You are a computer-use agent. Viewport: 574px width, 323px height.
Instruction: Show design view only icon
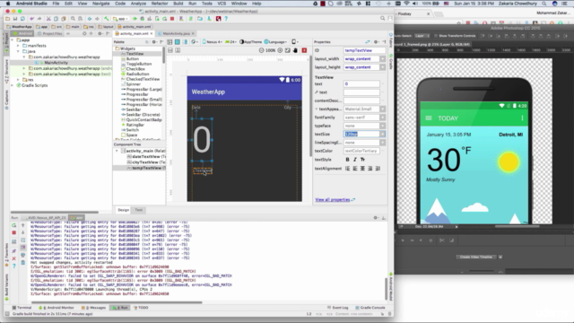(170, 42)
